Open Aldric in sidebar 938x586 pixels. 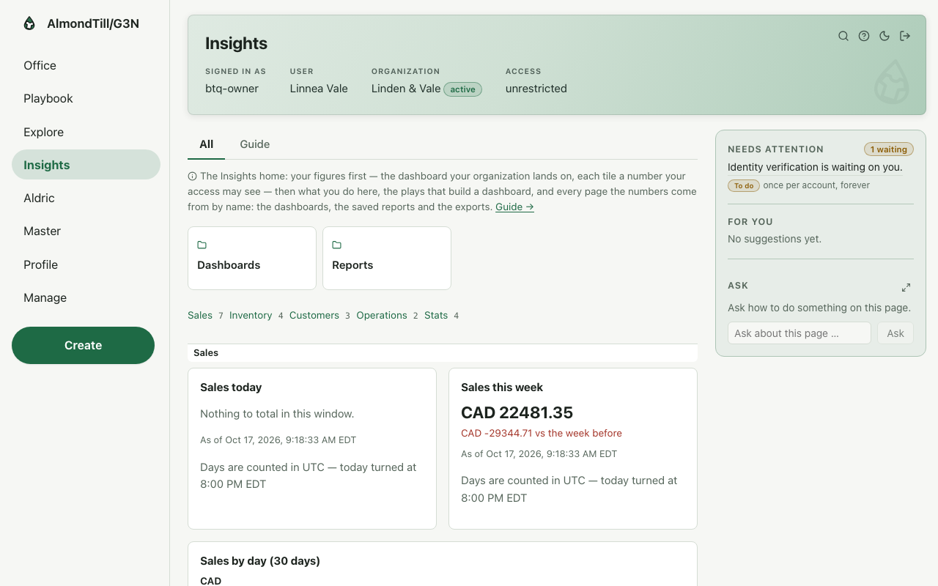point(86,198)
